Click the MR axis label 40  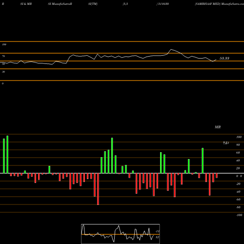pyautogui.click(x=238, y=161)
